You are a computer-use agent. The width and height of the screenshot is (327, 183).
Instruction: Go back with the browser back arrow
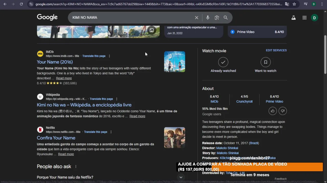click(5, 4)
